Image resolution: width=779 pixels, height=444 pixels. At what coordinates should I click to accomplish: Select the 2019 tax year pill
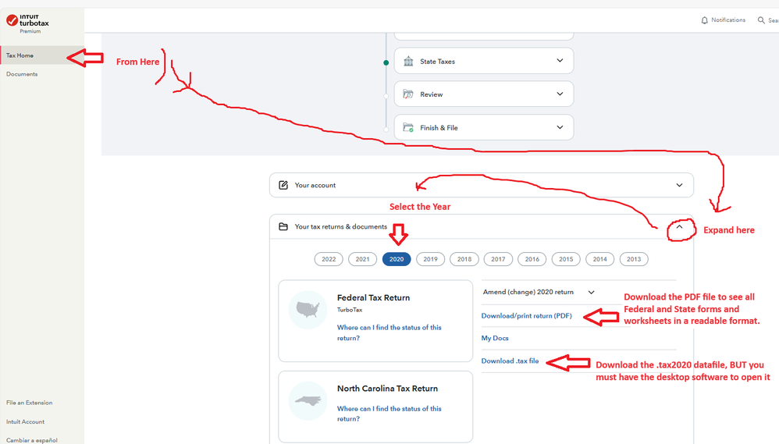(x=430, y=259)
